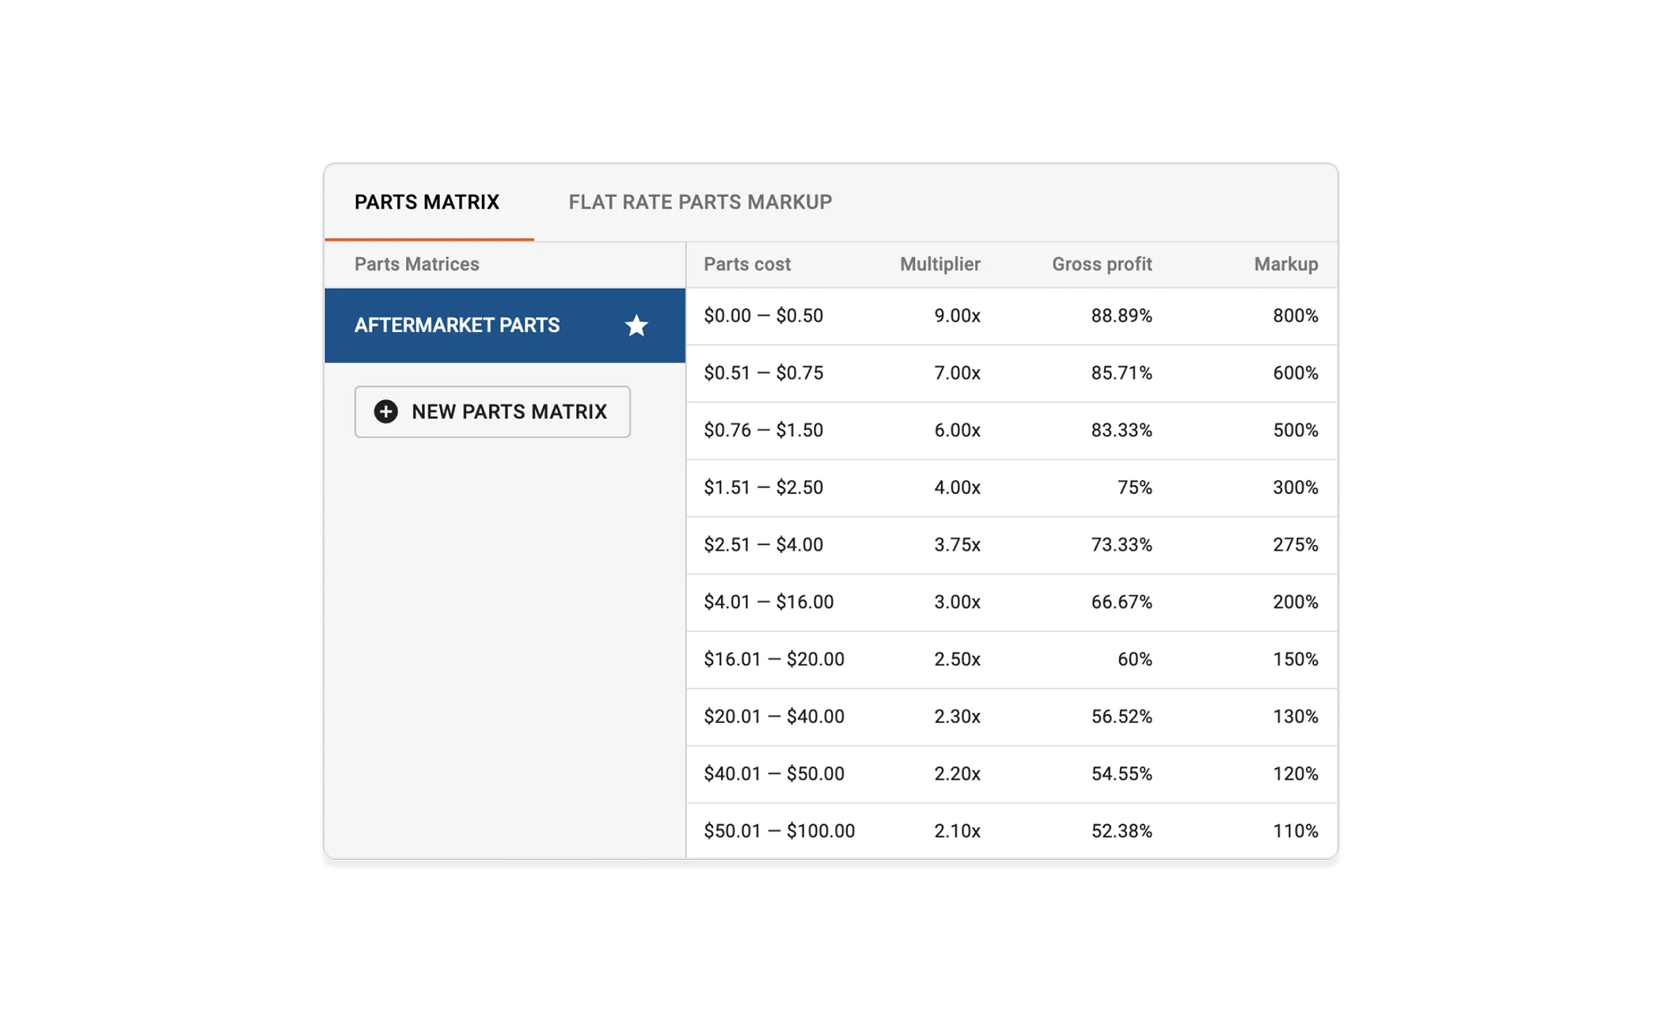
Task: Click New Parts Matrix button
Action: pos(492,412)
